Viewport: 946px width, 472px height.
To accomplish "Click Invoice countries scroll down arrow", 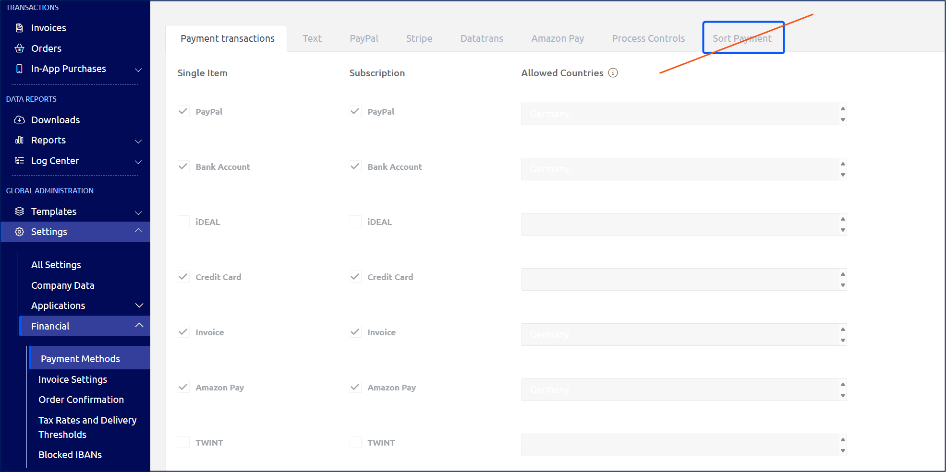I will tap(843, 341).
